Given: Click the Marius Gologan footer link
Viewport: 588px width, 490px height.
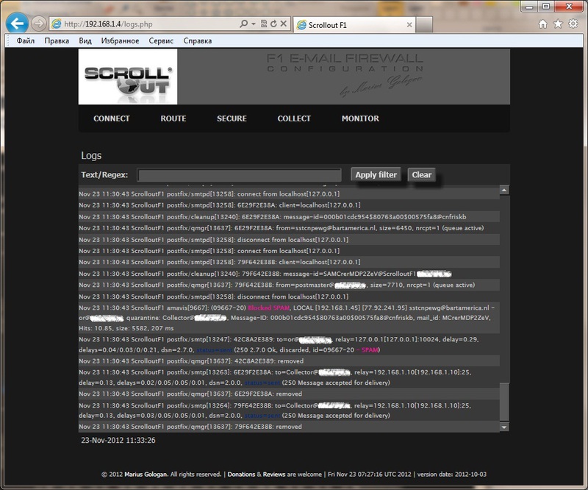Looking at the screenshot, I should pyautogui.click(x=146, y=475).
